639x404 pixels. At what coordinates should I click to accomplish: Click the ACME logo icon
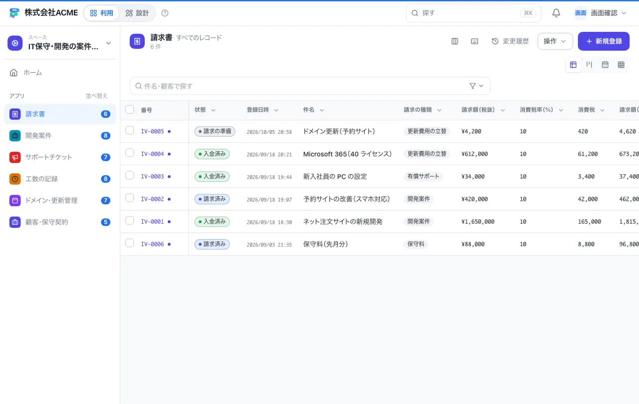tap(14, 13)
